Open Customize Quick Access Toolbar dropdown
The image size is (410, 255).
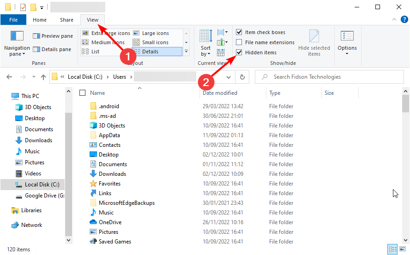(42, 7)
